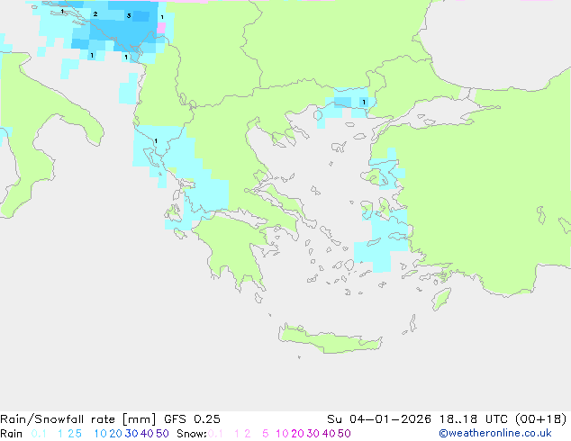
Task: Select the Rain legend value 40
Action: (147, 434)
